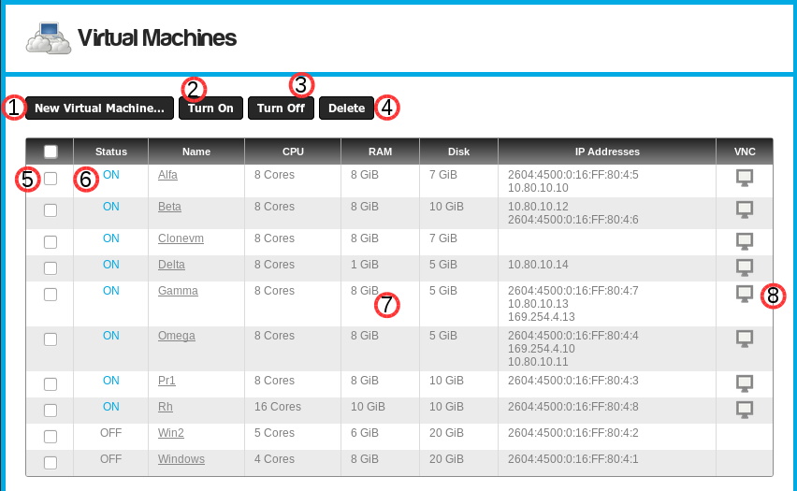Click the 5 Cores CPU value

pyautogui.click(x=274, y=433)
